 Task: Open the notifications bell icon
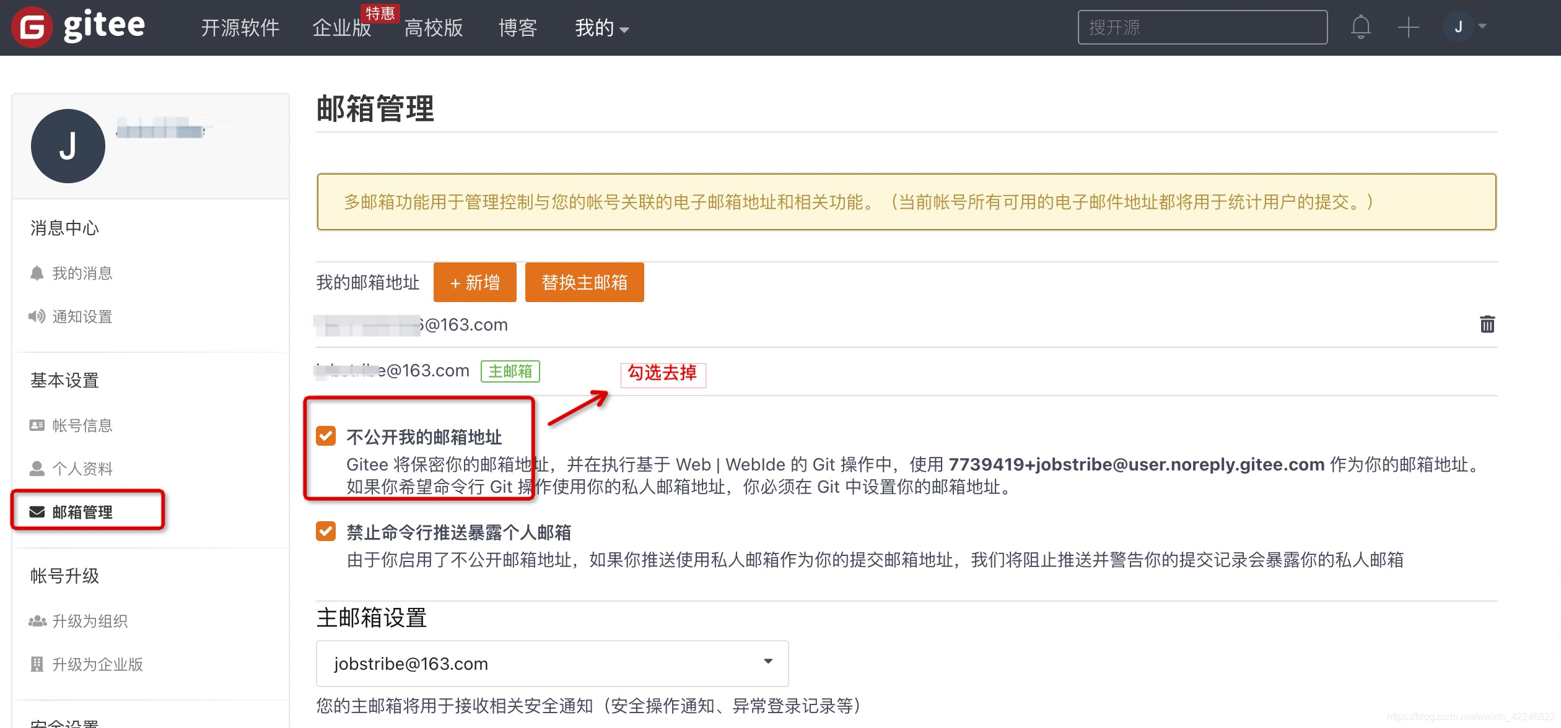pyautogui.click(x=1360, y=27)
